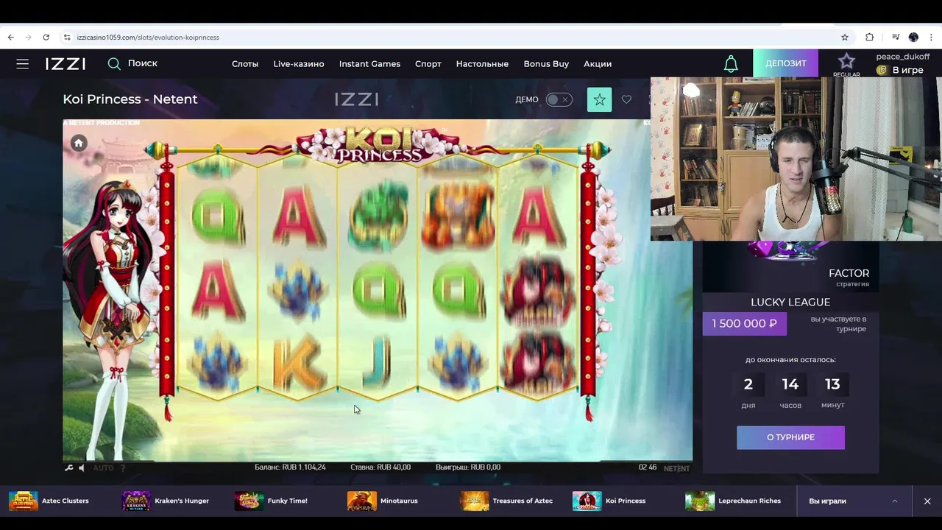Bookmark this page star icon
This screenshot has width=942, height=530.
coord(845,37)
